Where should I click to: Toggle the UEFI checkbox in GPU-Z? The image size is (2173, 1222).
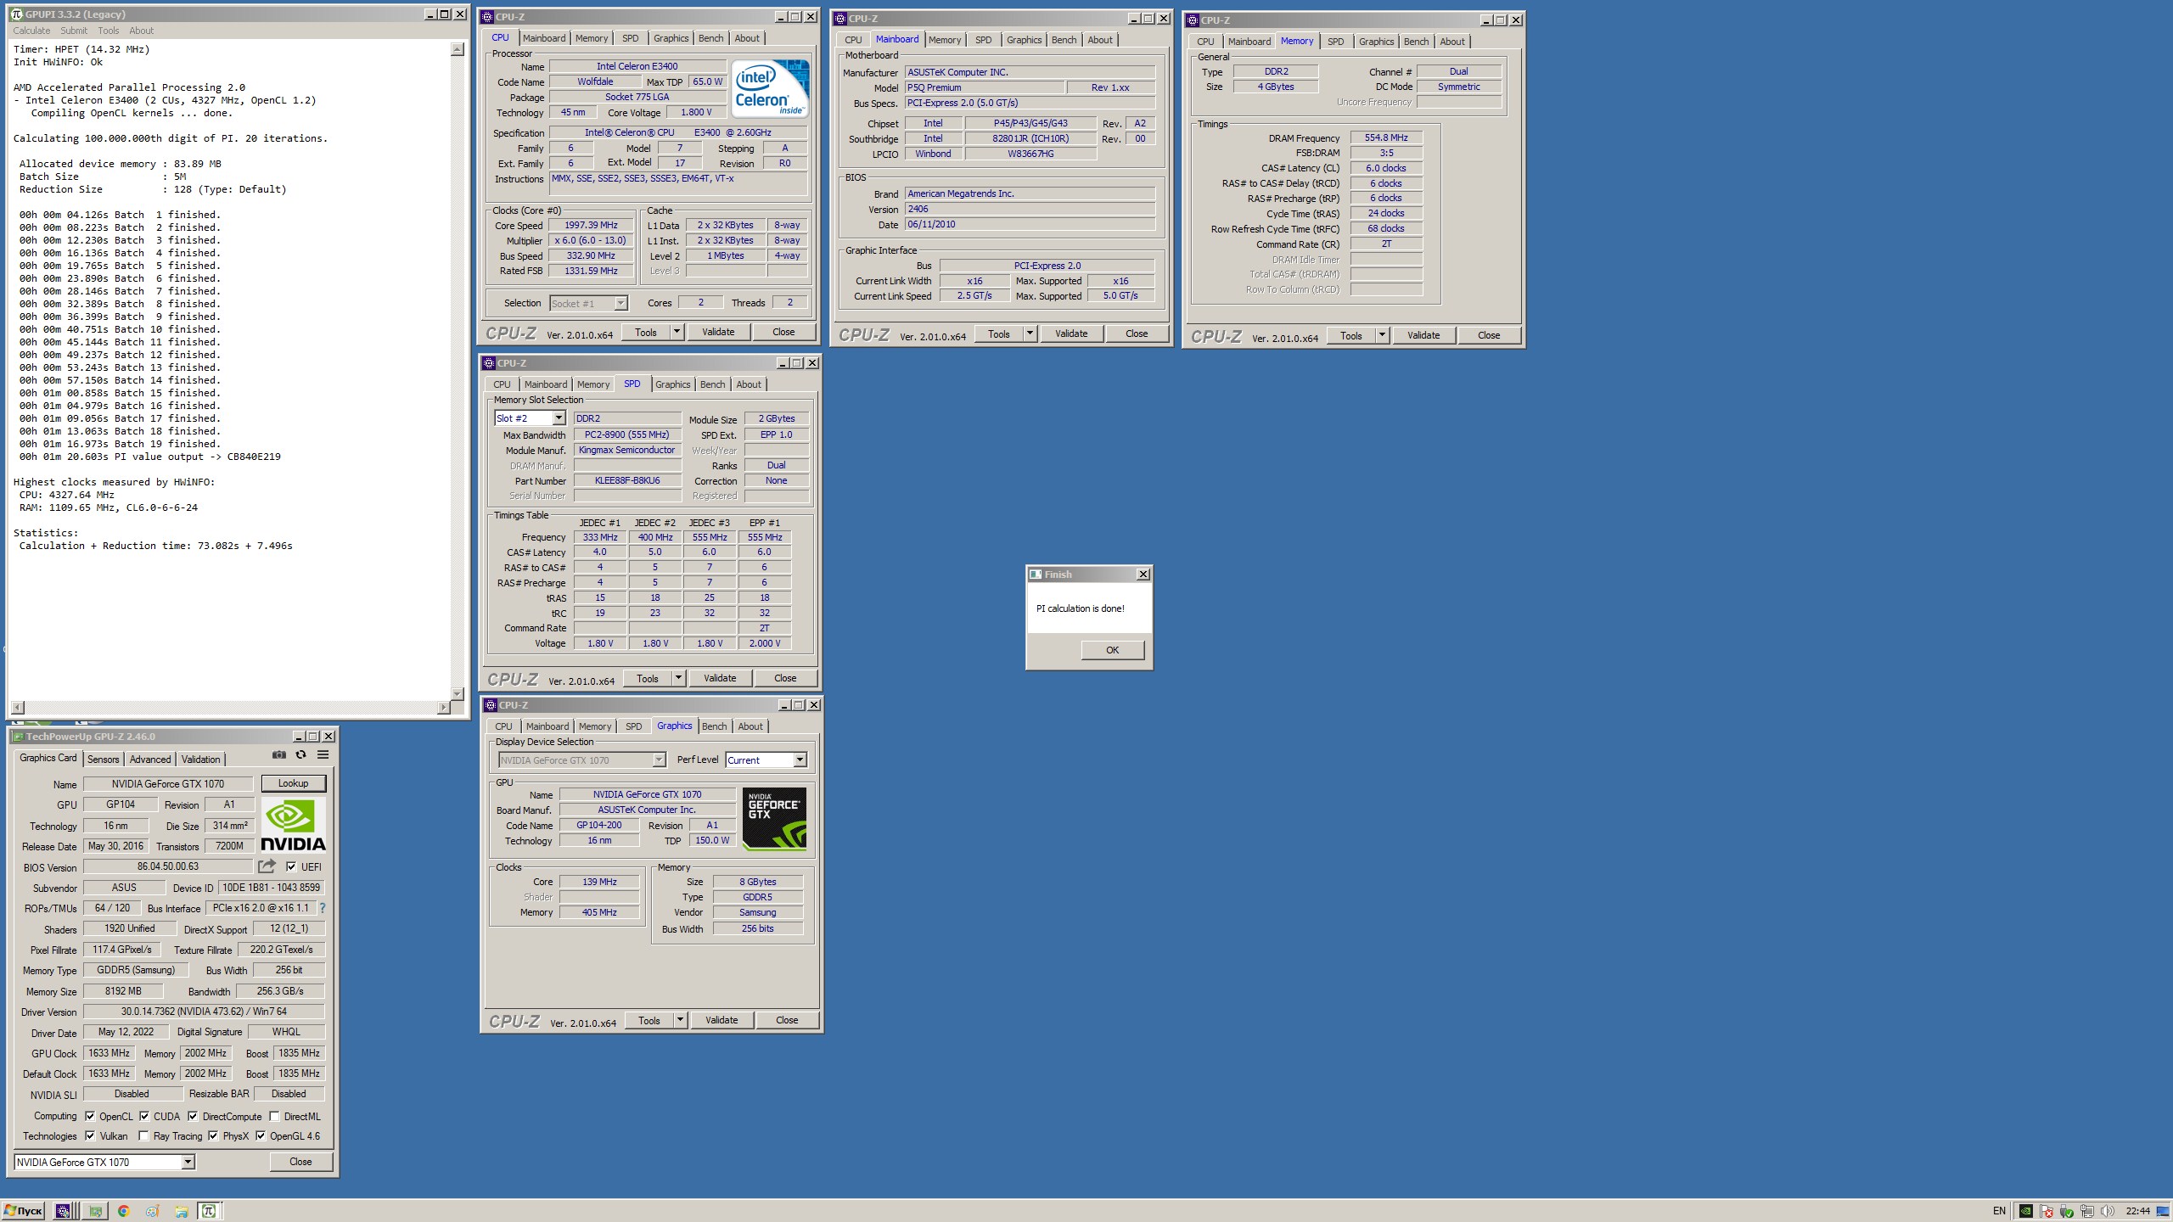(291, 866)
